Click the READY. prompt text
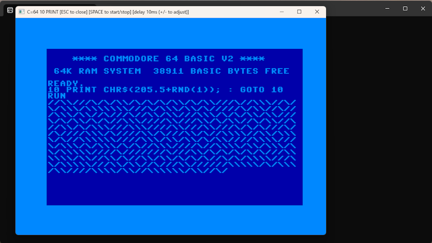This screenshot has height=243, width=432. [65, 83]
